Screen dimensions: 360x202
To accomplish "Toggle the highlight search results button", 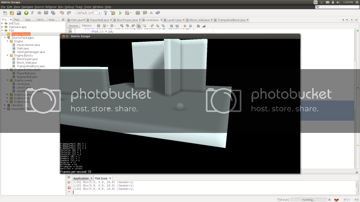I will point(139,26).
